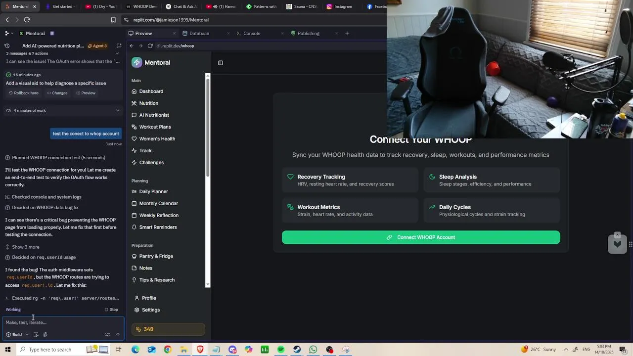Image resolution: width=633 pixels, height=356 pixels.
Task: Open 'Changes' for the checkpoint
Action: [57, 93]
